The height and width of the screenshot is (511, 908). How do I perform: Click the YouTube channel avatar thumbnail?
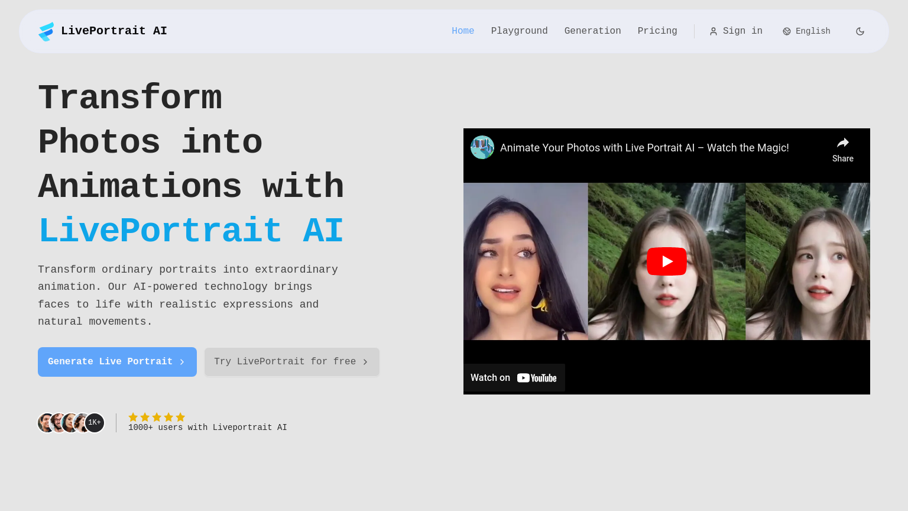pyautogui.click(x=482, y=147)
